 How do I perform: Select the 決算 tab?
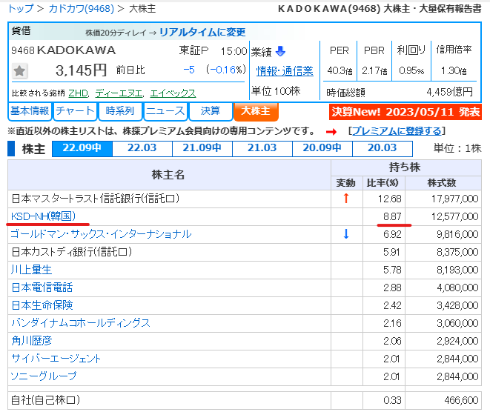click(210, 111)
